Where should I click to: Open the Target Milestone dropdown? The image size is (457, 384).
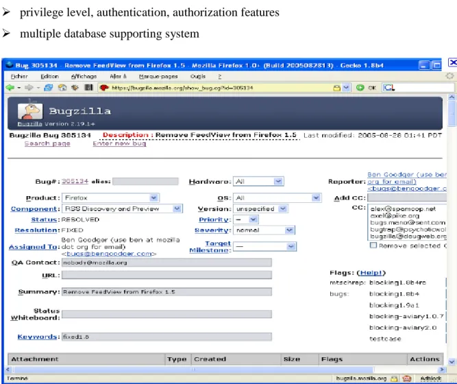point(291,247)
